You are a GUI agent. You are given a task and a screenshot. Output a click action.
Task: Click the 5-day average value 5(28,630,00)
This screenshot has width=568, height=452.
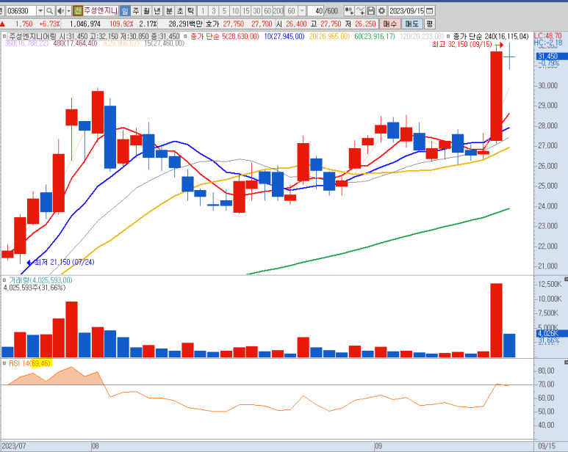point(240,37)
